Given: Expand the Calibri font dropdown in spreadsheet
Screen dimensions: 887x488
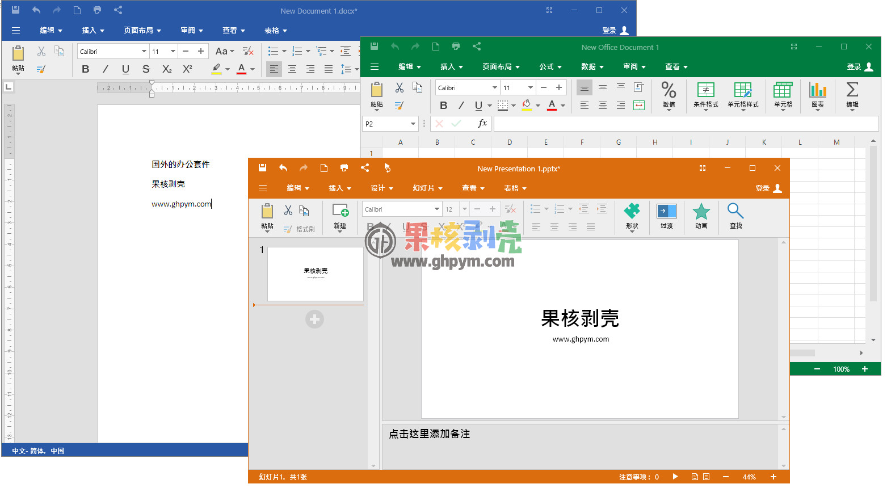Looking at the screenshot, I should [x=495, y=88].
